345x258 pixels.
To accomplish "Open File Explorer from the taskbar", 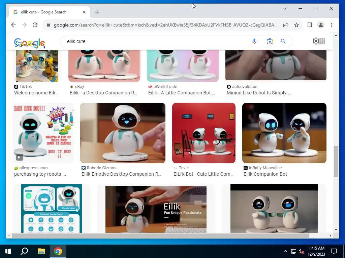I will [x=41, y=251].
